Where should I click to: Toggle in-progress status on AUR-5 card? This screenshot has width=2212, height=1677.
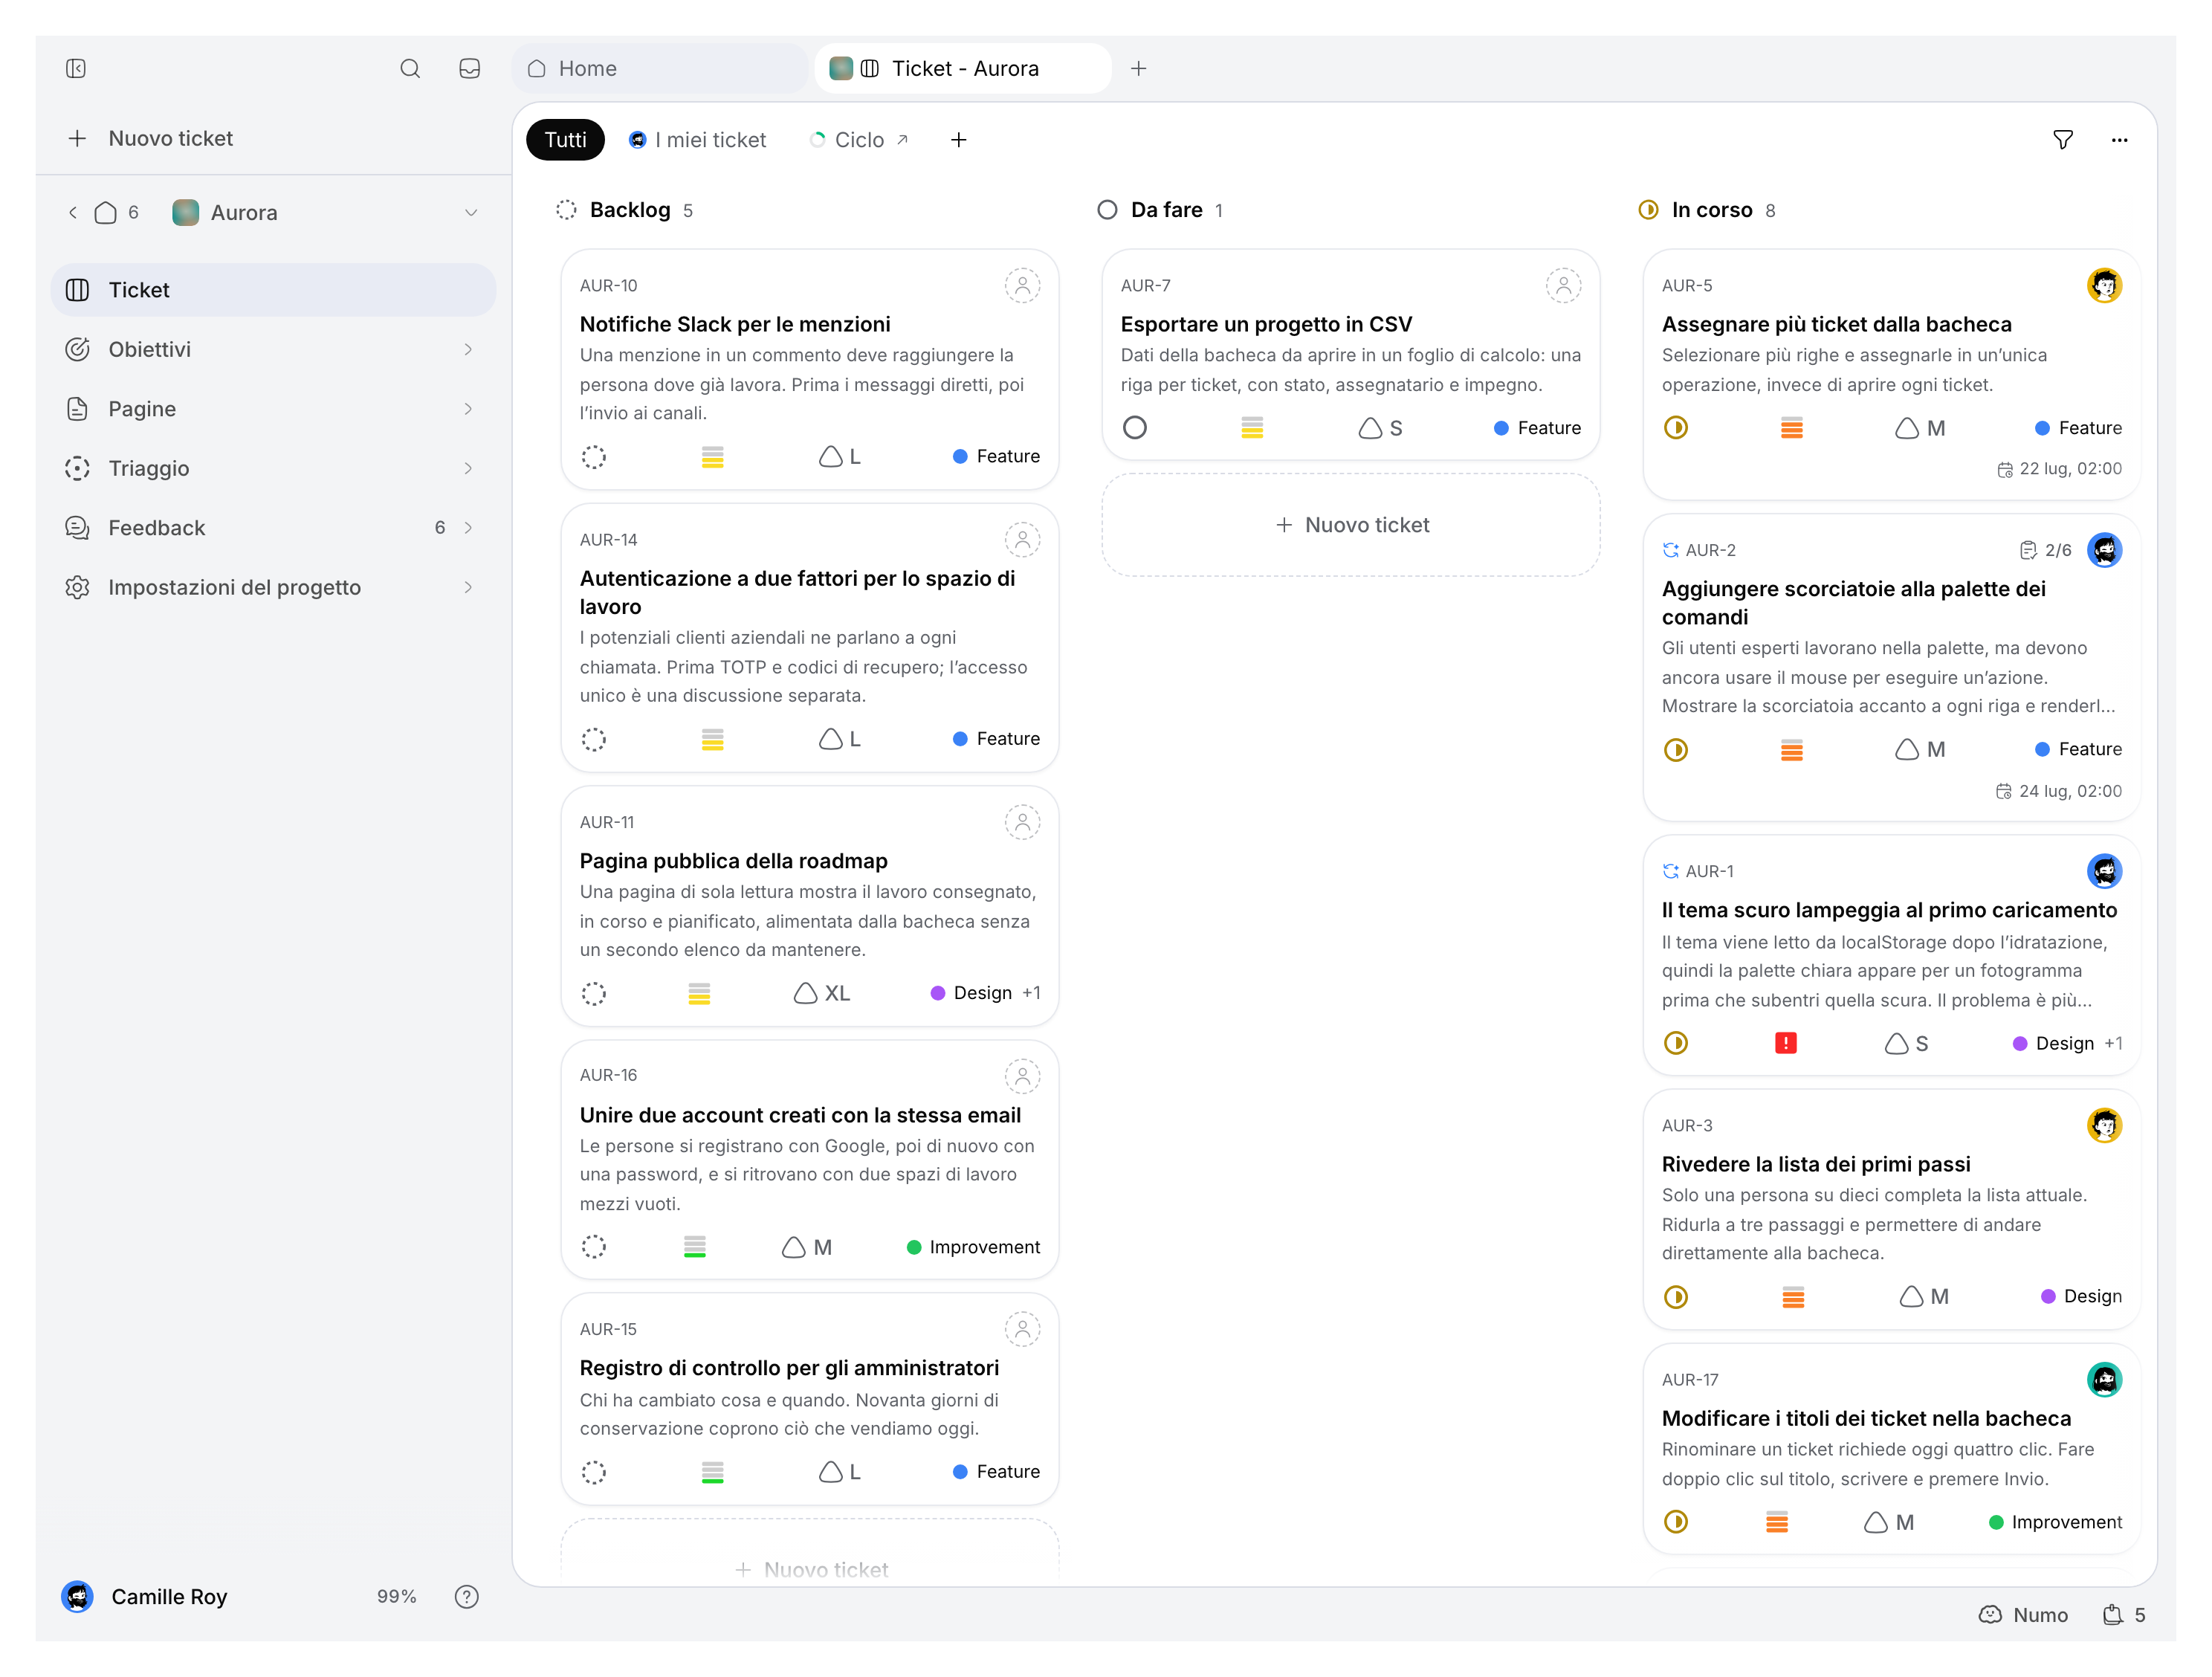coord(1676,428)
